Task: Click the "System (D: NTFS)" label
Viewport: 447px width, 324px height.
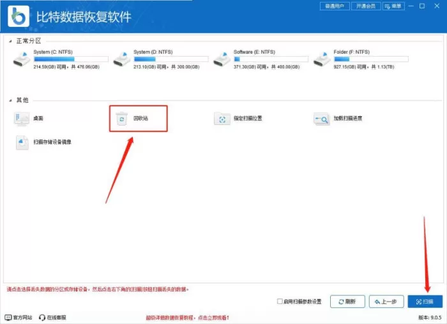Action: click(x=153, y=52)
